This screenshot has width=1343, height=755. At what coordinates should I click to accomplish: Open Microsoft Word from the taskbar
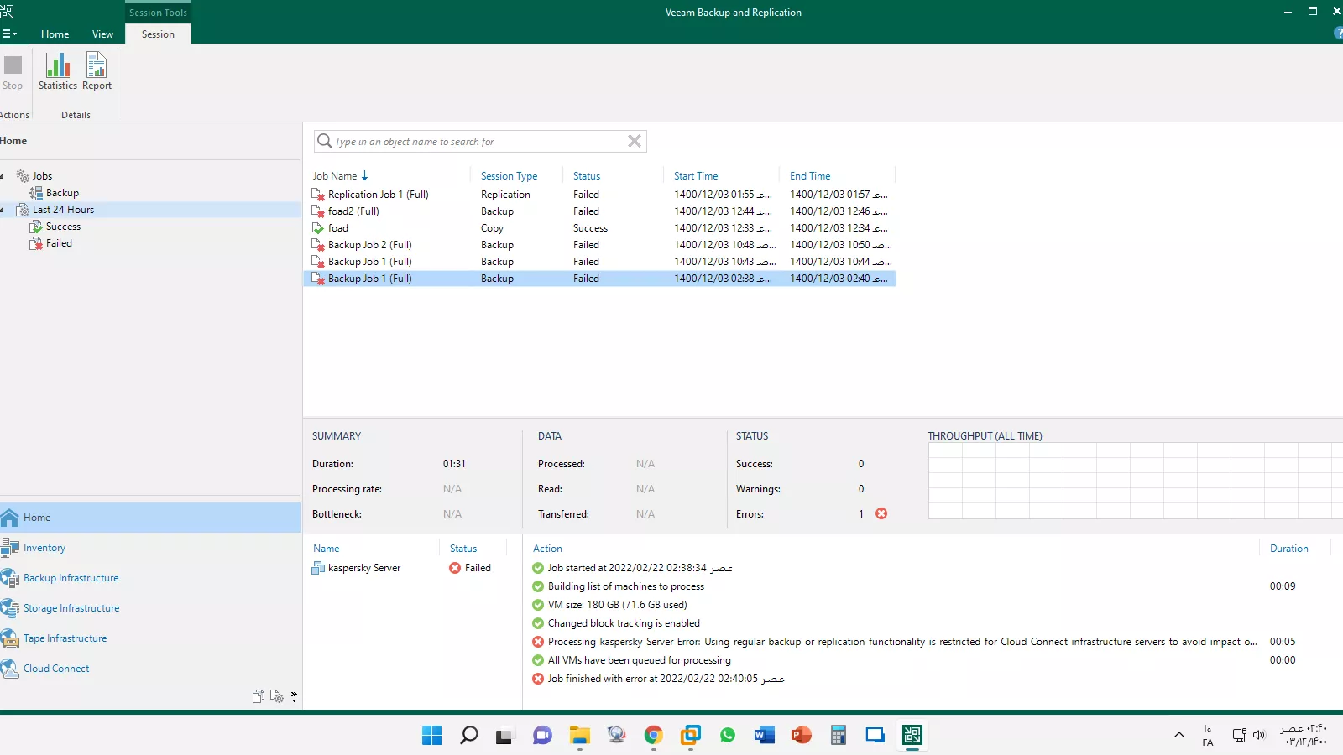[x=764, y=736]
